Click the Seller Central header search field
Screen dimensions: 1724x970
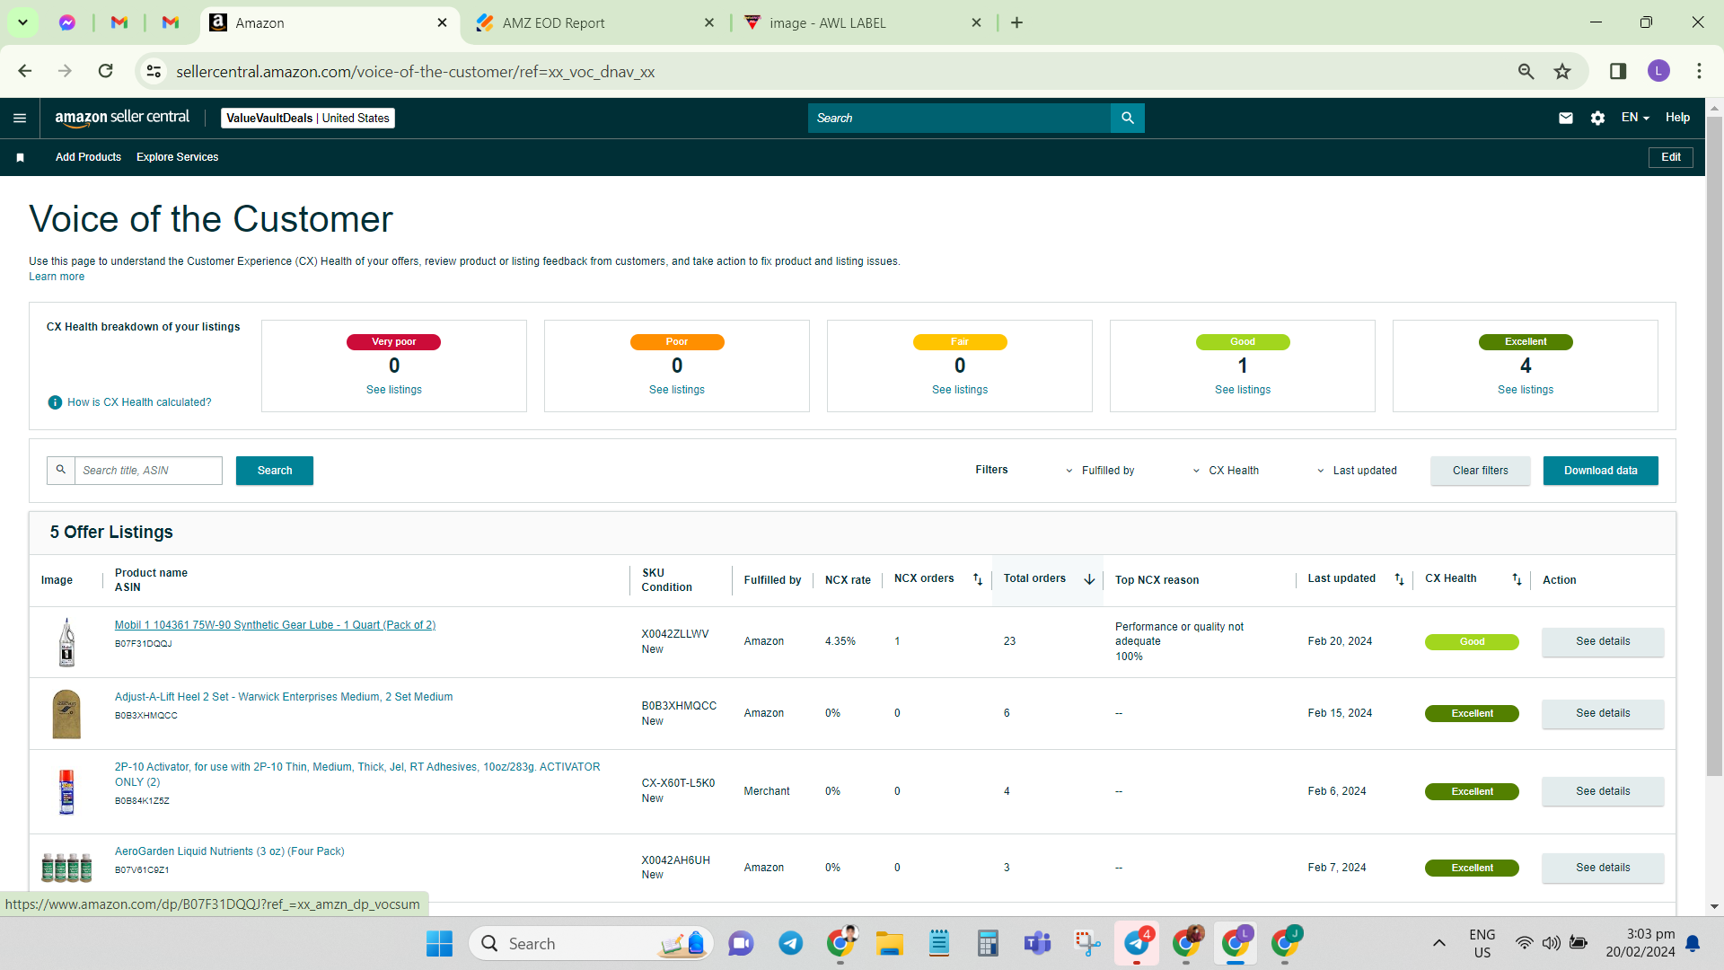click(x=959, y=118)
